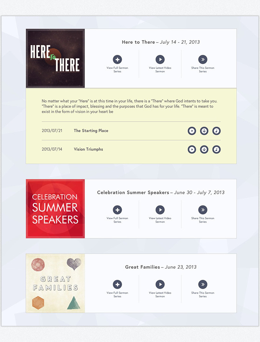Open the Great Families thumbnail image
Image resolution: width=260 pixels, height=342 pixels.
(x=55, y=283)
